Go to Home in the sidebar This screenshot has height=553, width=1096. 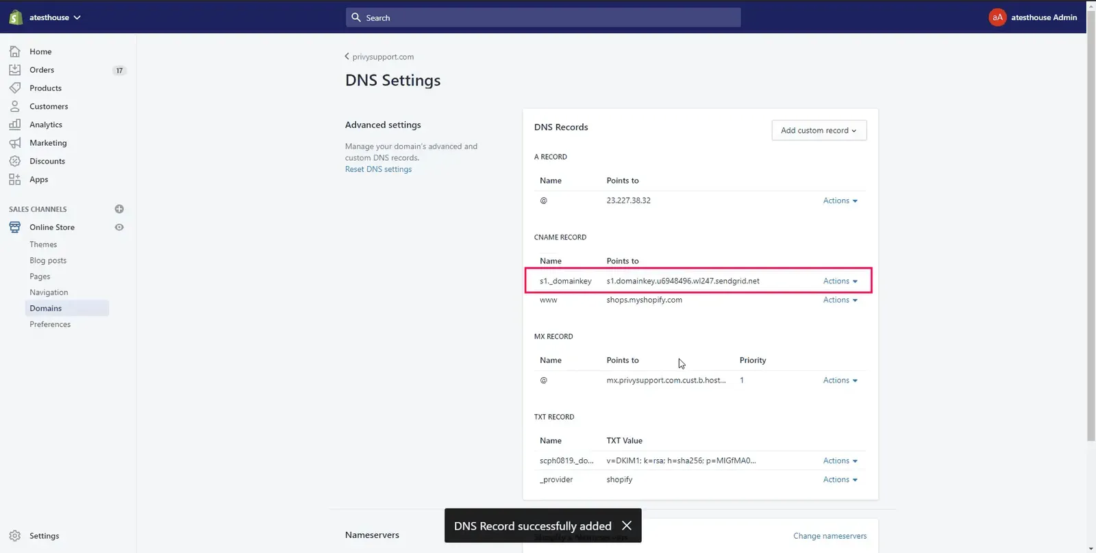tap(40, 51)
